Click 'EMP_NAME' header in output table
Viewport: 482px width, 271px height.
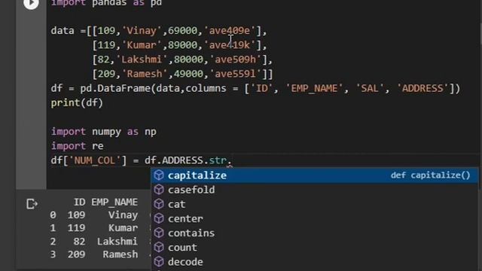(x=114, y=202)
